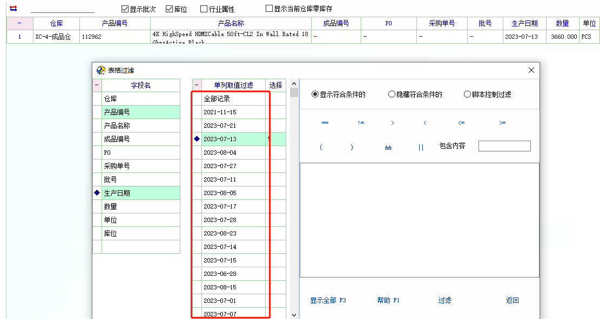
Task: Enable the 行业属性 checkbox
Action: tap(204, 9)
